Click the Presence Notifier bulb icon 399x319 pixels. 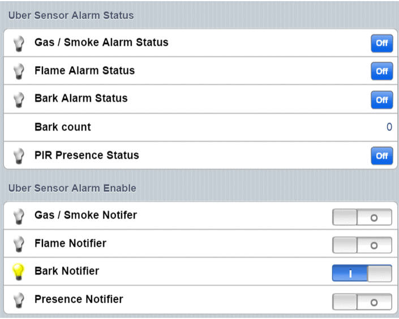tap(20, 300)
